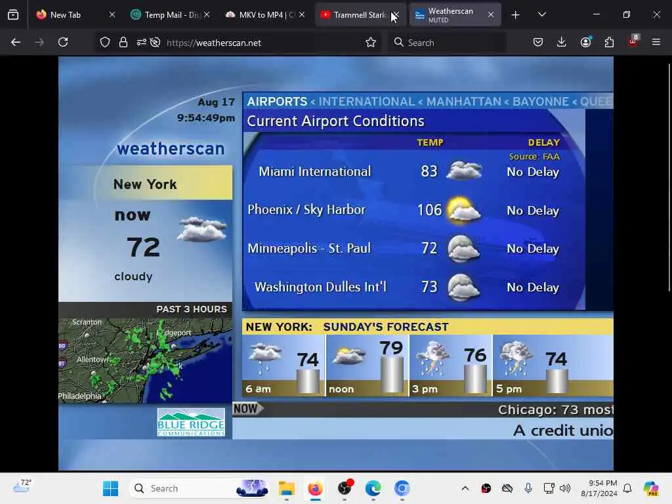This screenshot has height=504, width=672.
Task: Switch to the Temp Mail tab
Action: tap(170, 14)
